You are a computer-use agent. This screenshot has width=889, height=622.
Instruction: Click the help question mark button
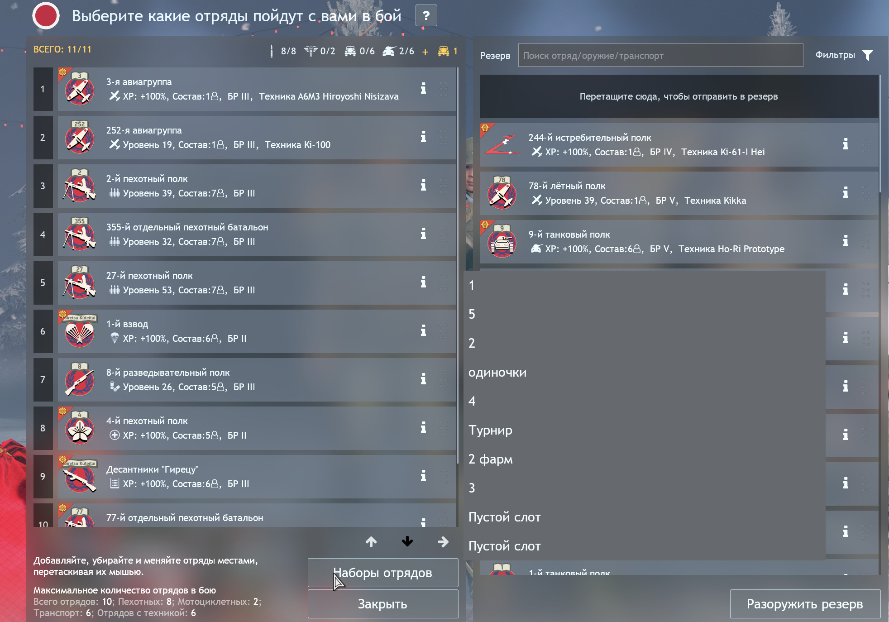click(426, 16)
